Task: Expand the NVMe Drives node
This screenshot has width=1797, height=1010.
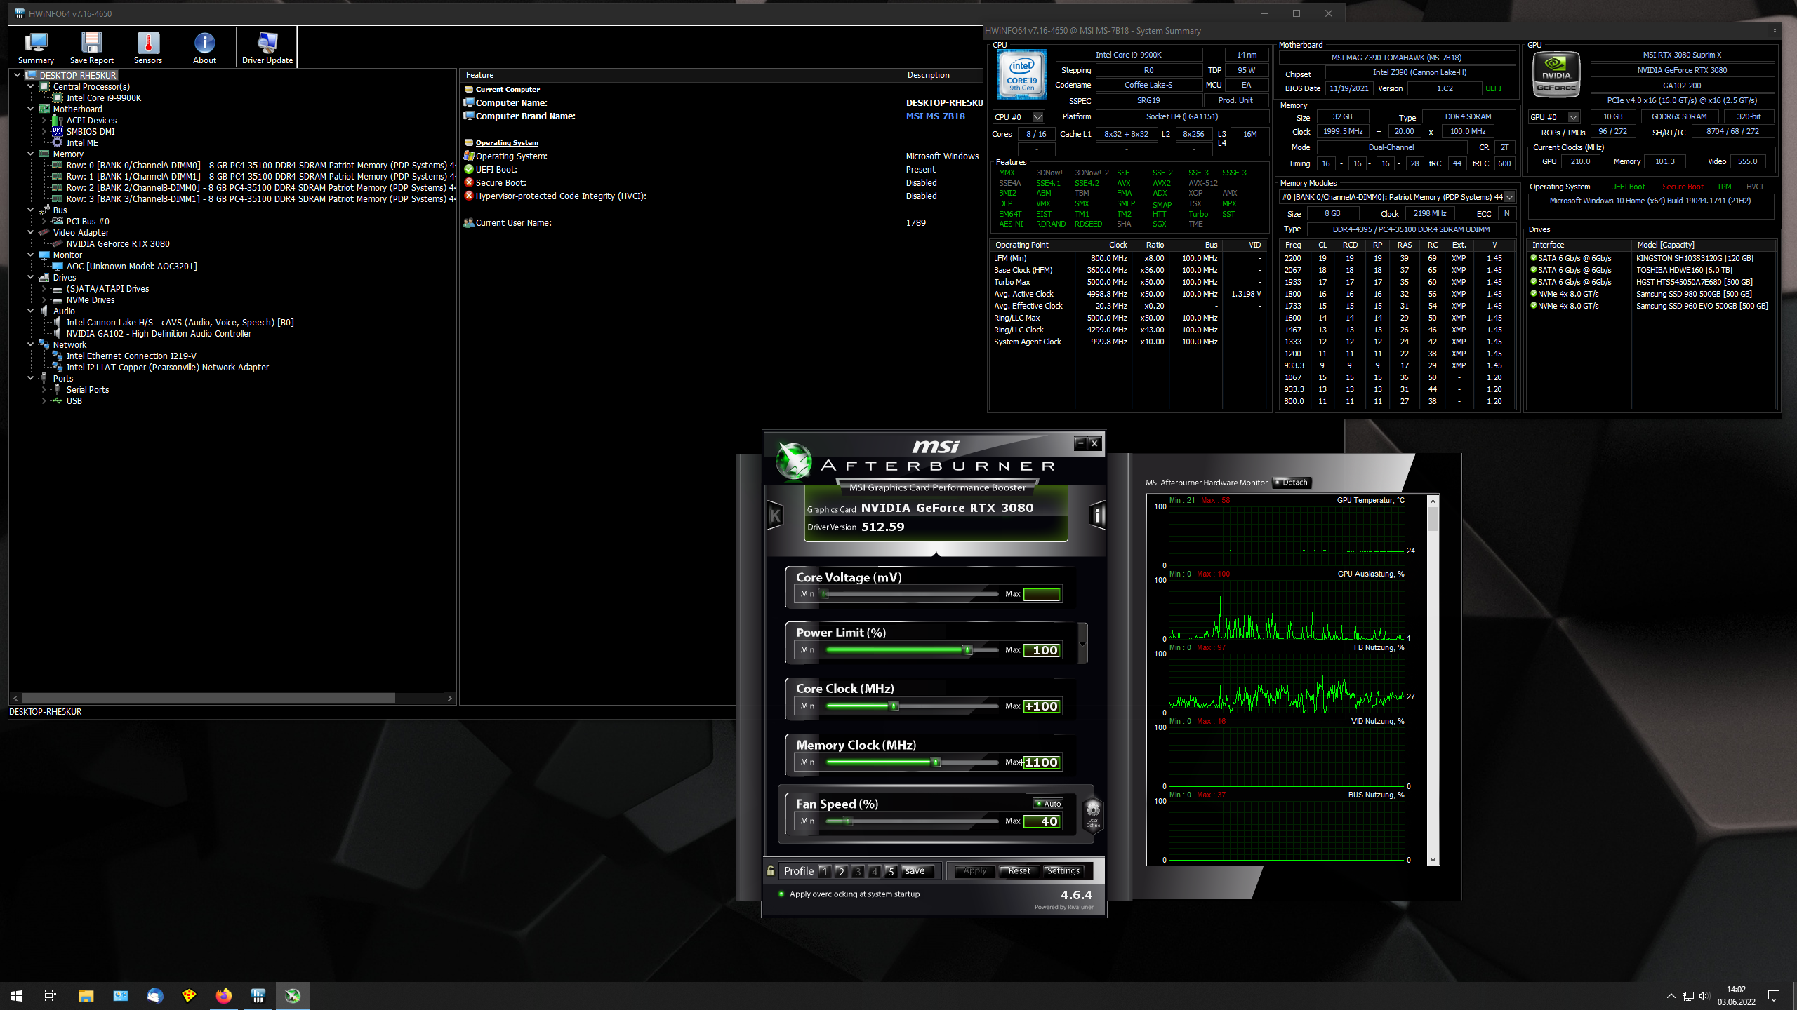Action: point(44,299)
